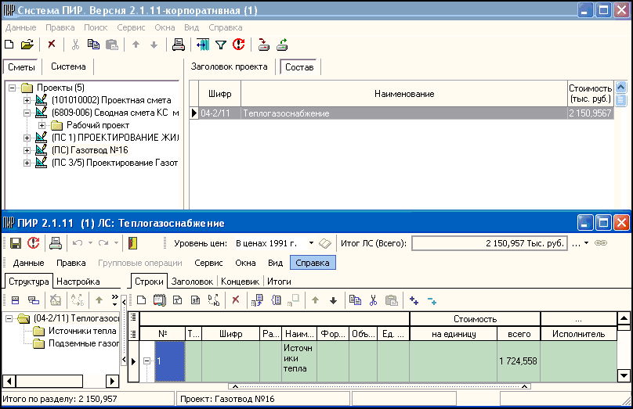Open the Концевик tab

pyautogui.click(x=241, y=282)
